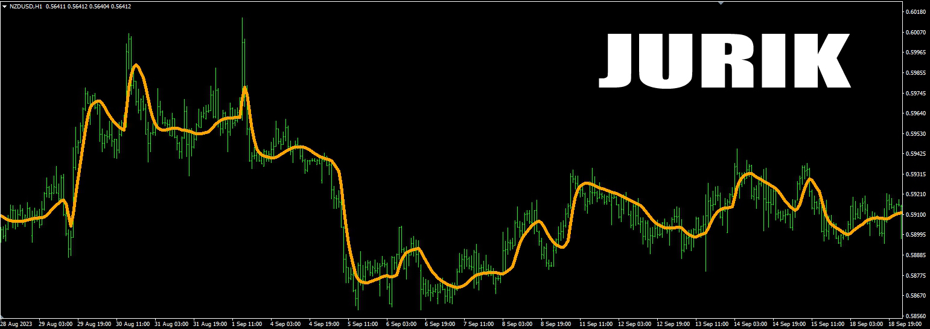Click the 29 Aug 03:00 time label

[56, 324]
